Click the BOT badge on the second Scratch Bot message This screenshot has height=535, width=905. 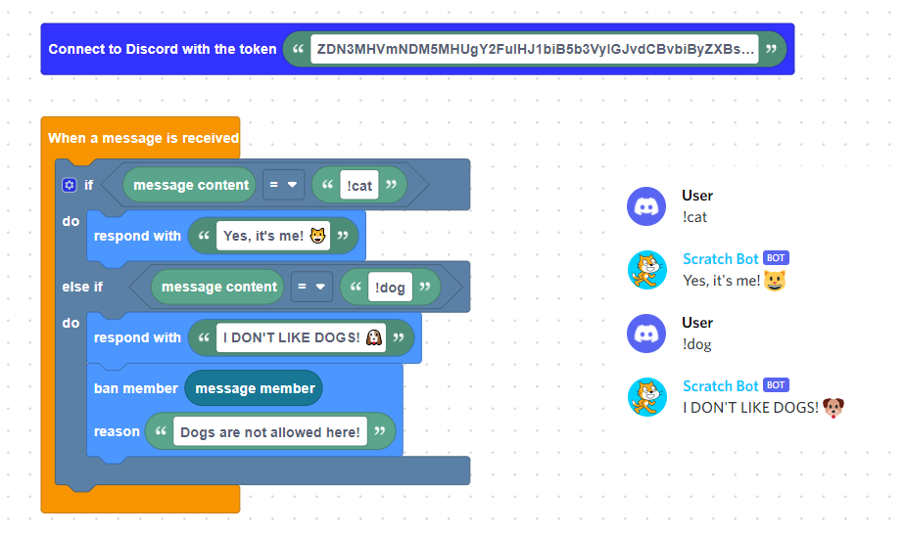pos(776,384)
